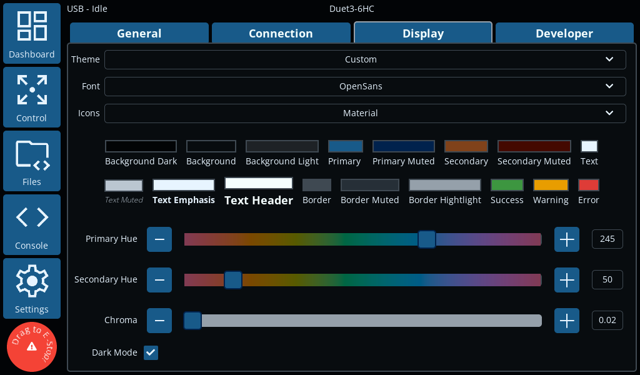Go to the Control panel icon
640x375 pixels.
(32, 97)
